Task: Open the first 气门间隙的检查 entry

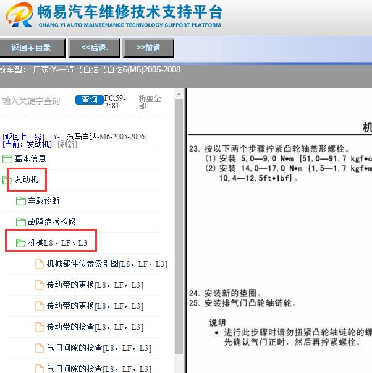Action: pos(99,348)
